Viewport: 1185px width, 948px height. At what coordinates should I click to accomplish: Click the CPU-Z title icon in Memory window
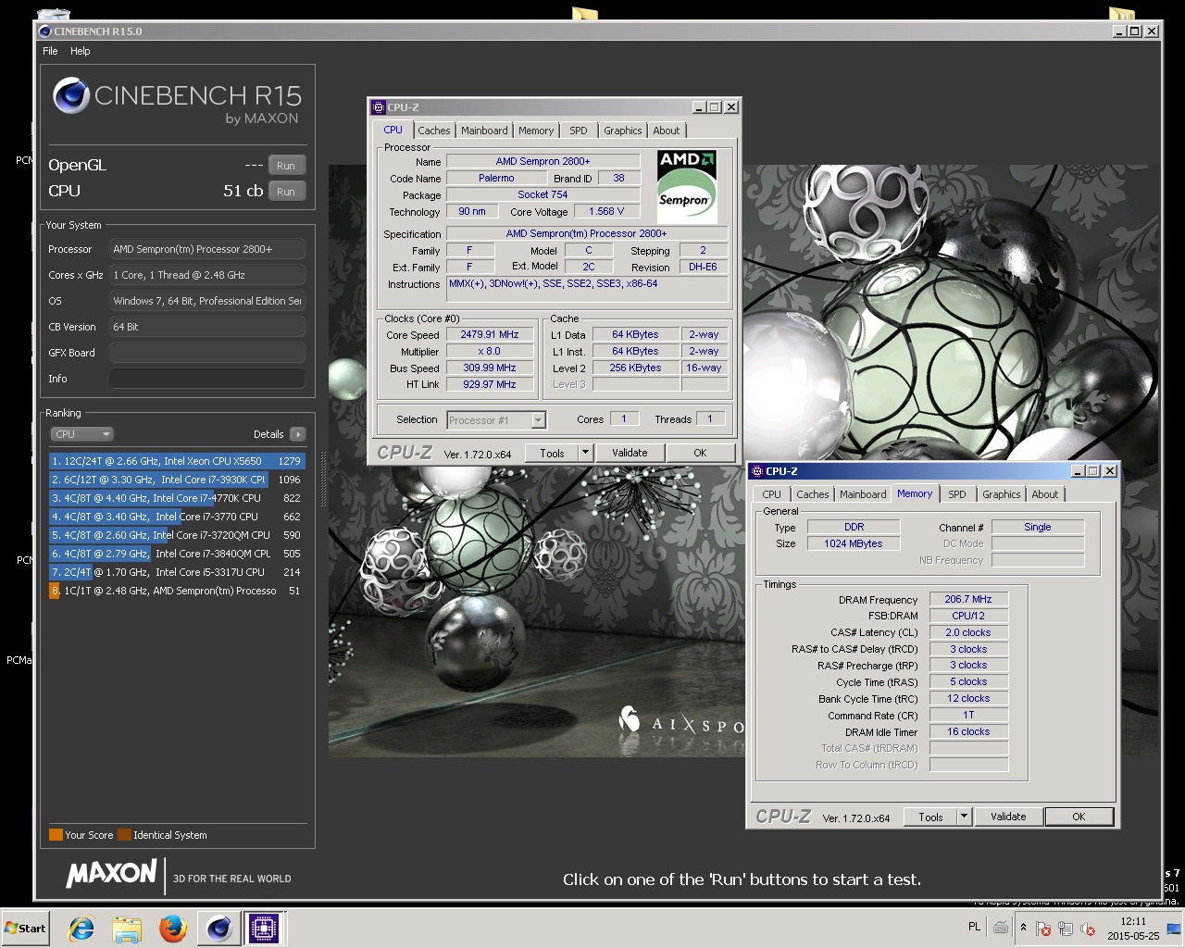(756, 471)
